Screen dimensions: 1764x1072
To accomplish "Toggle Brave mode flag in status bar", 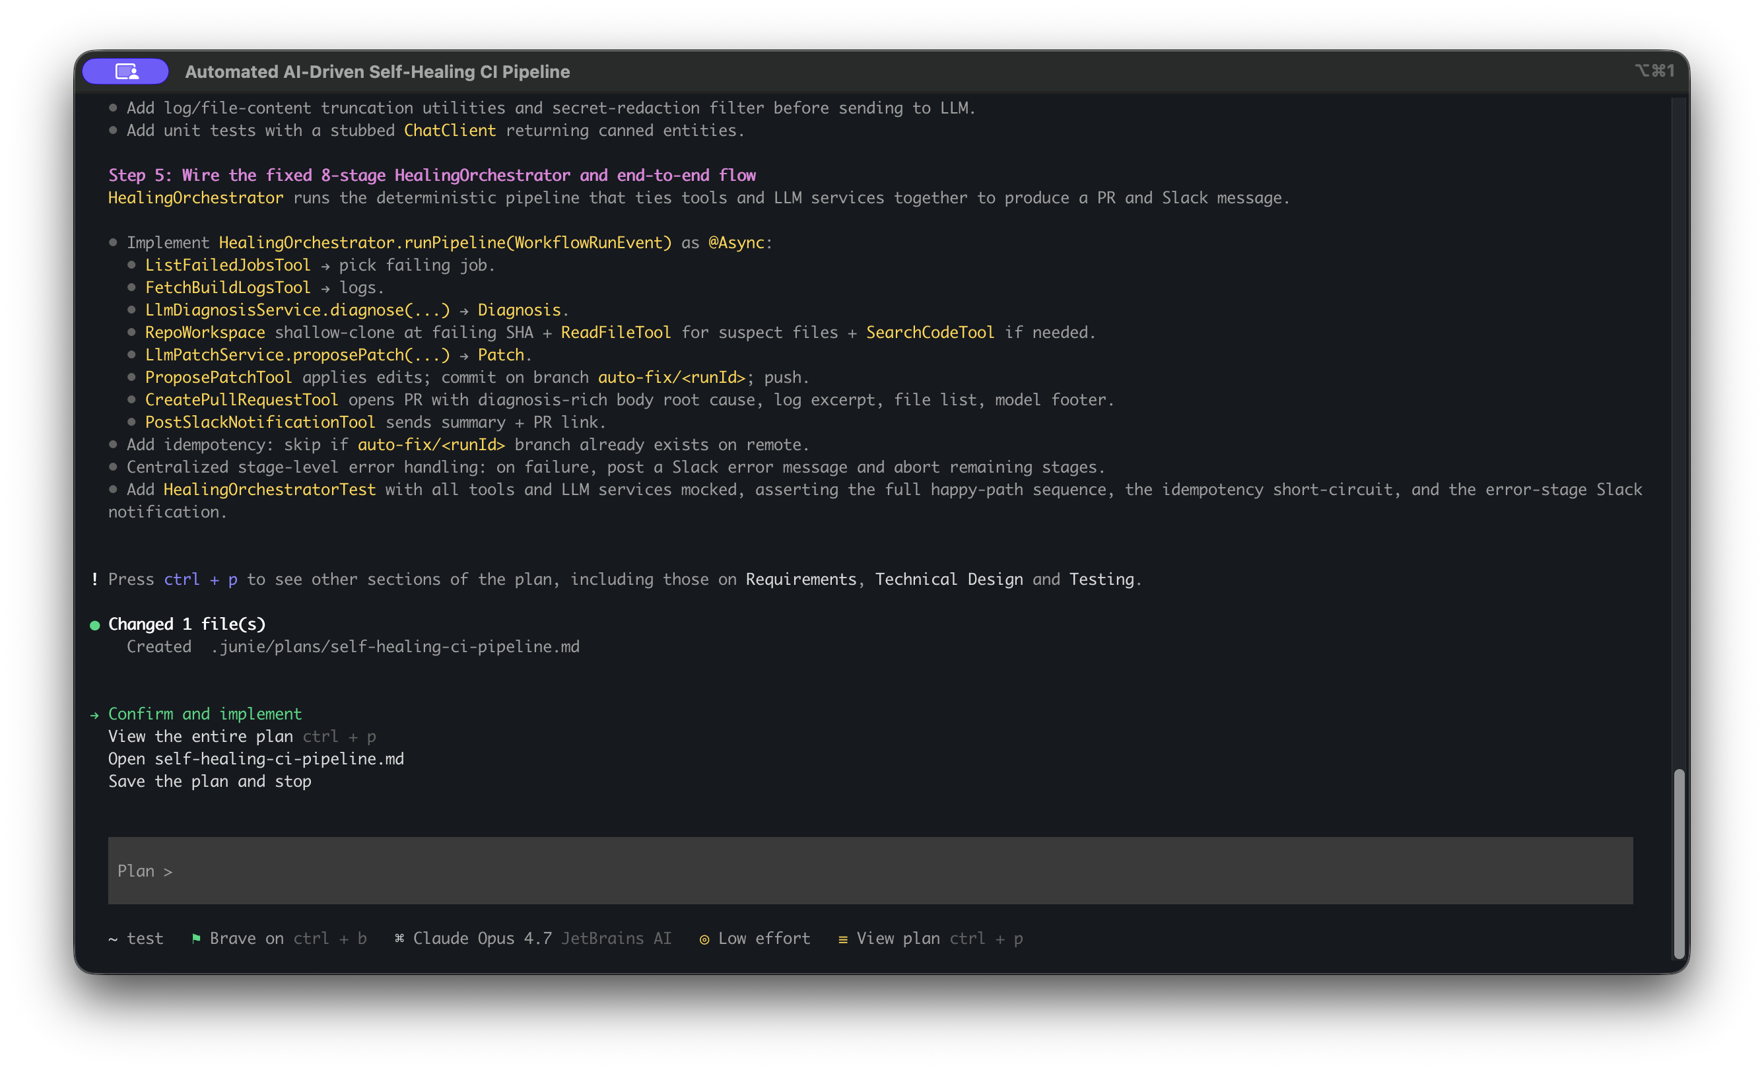I will click(x=279, y=938).
